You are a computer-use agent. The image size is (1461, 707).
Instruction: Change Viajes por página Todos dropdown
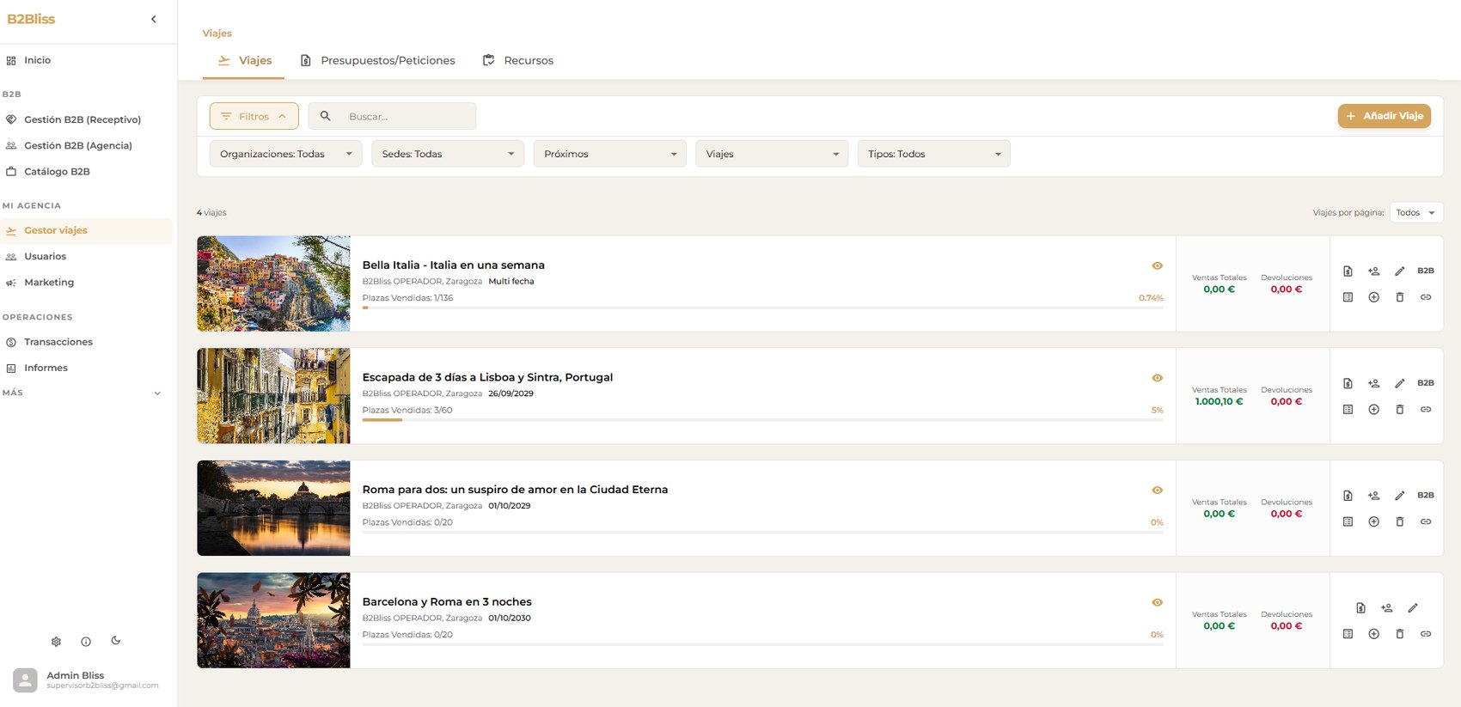(1415, 212)
